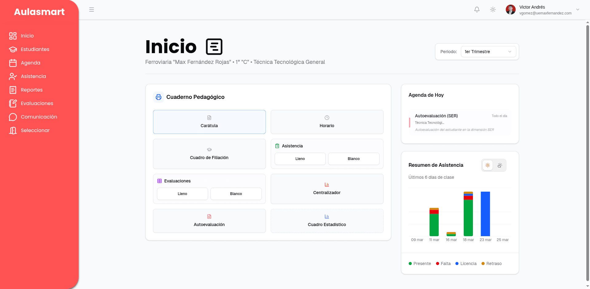The image size is (590, 289).
Task: Click the Comunicación chat bubble icon
Action: pos(13,117)
